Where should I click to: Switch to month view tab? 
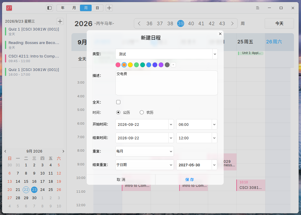point(74,8)
